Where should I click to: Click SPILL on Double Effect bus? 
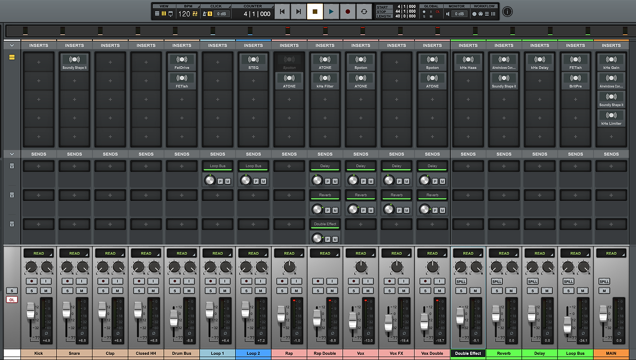point(461,282)
